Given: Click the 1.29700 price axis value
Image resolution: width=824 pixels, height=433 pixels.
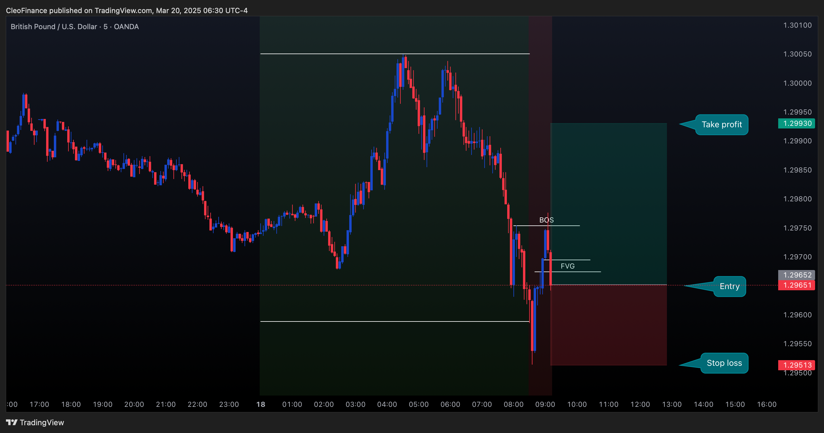Looking at the screenshot, I should click(797, 257).
